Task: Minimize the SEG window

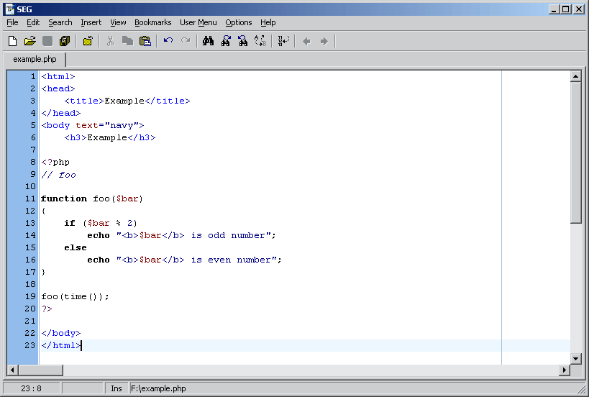Action: (x=553, y=9)
